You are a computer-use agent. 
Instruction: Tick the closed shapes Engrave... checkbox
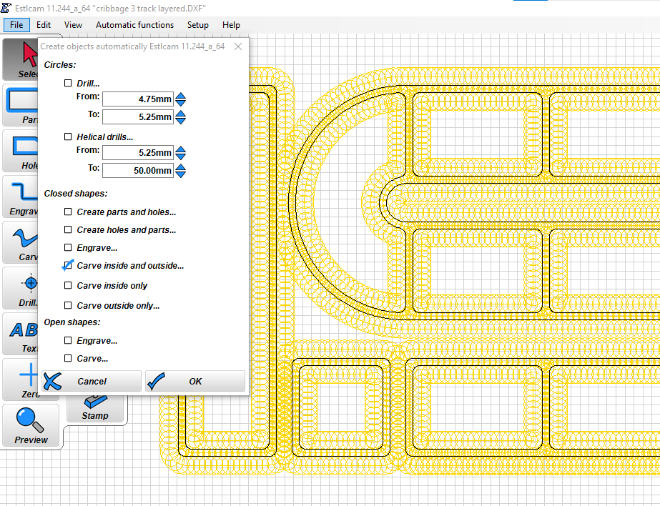68,247
